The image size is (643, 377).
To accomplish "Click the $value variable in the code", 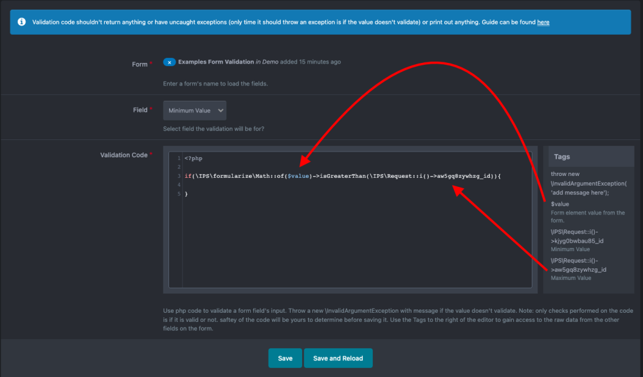I will tap(298, 176).
